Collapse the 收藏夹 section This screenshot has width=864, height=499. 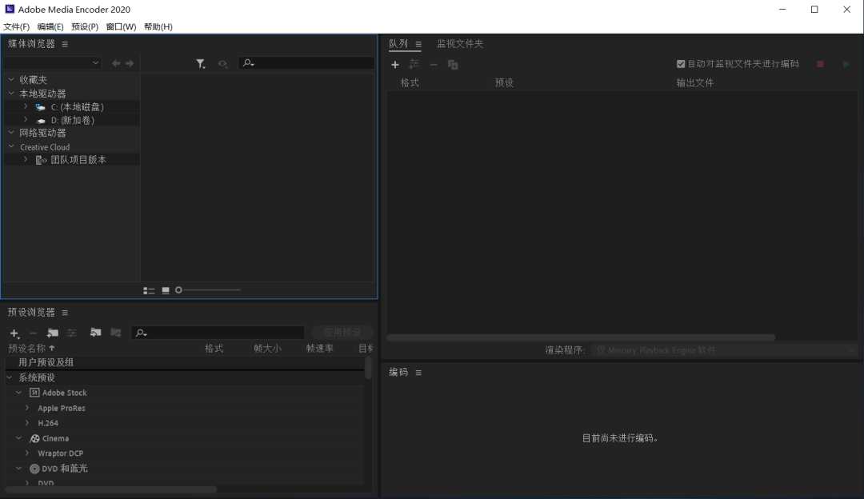tap(11, 79)
